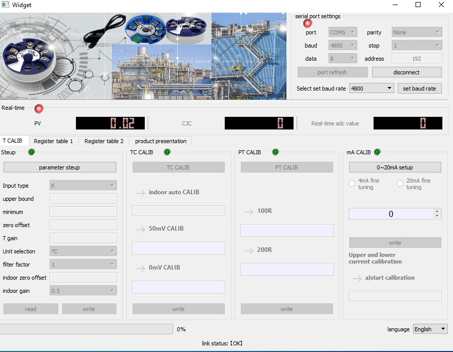Click the disconnect button
This screenshot has width=453, height=352.
(x=407, y=72)
